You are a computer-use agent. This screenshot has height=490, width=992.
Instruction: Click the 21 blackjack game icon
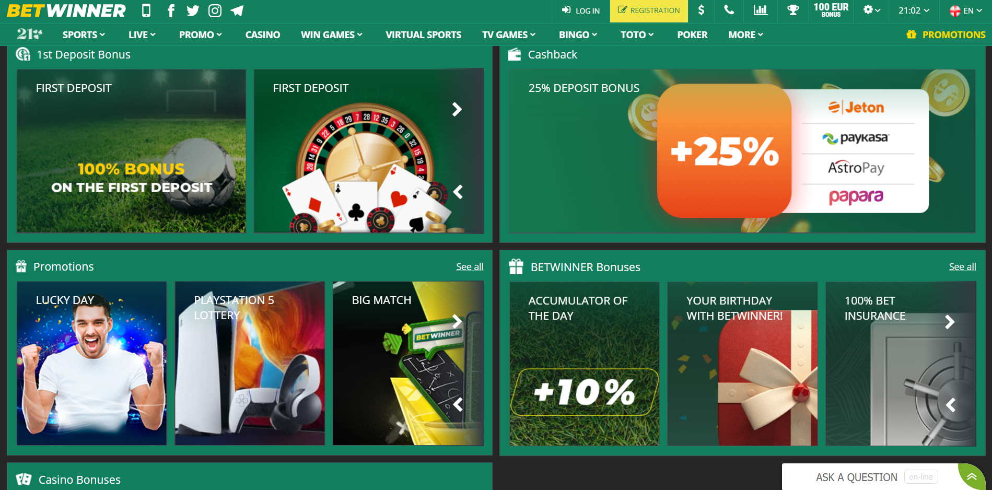click(29, 34)
